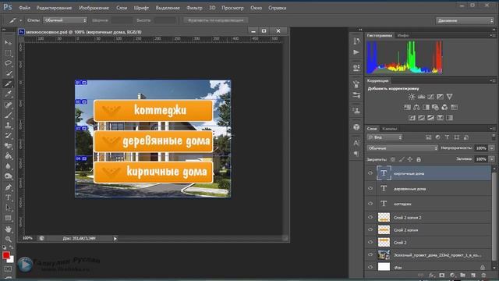Select the Paint Bucket tool
This screenshot has height=281, width=499.
click(8, 156)
